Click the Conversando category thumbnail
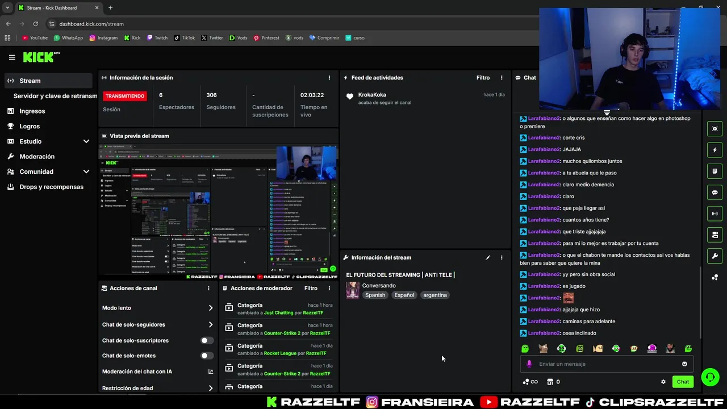Screen dimensions: 727x409 pos(353,290)
